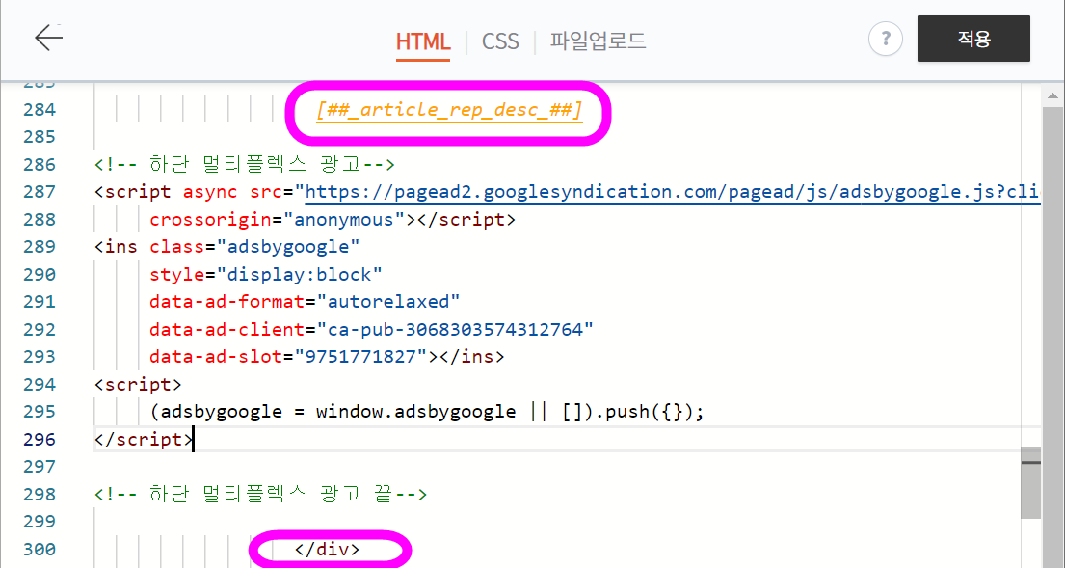
Task: Click line number 296 in gutter
Action: [40, 440]
